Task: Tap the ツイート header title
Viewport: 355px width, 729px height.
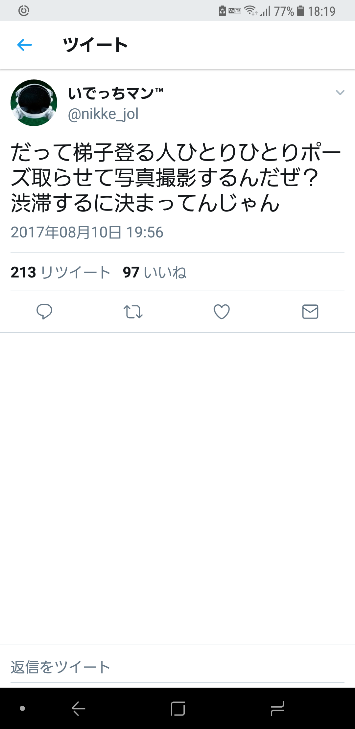Action: [x=95, y=45]
